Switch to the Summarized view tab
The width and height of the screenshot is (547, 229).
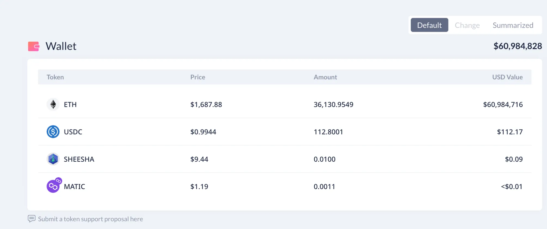(513, 25)
